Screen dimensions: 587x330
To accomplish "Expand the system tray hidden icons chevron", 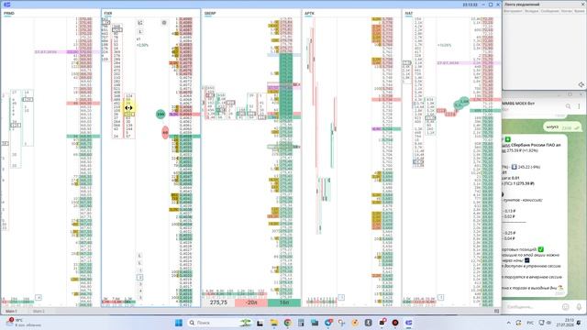I will (x=508, y=323).
